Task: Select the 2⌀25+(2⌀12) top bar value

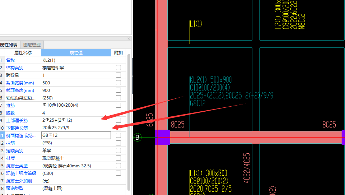Action: 76,120
